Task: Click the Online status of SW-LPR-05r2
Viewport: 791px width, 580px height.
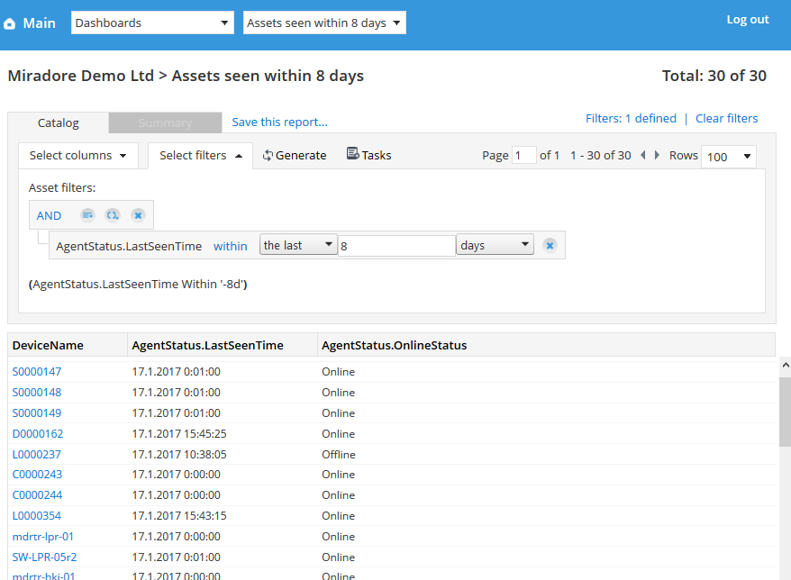Action: (x=339, y=557)
